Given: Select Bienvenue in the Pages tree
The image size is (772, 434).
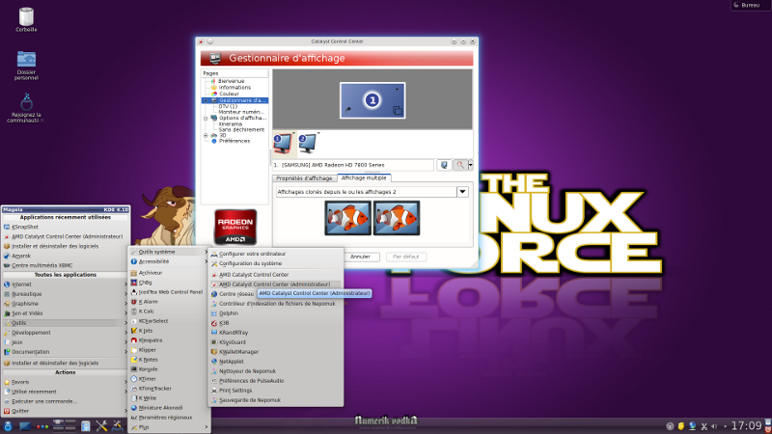Looking at the screenshot, I should click(x=231, y=81).
